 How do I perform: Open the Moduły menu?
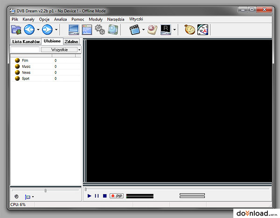point(96,19)
